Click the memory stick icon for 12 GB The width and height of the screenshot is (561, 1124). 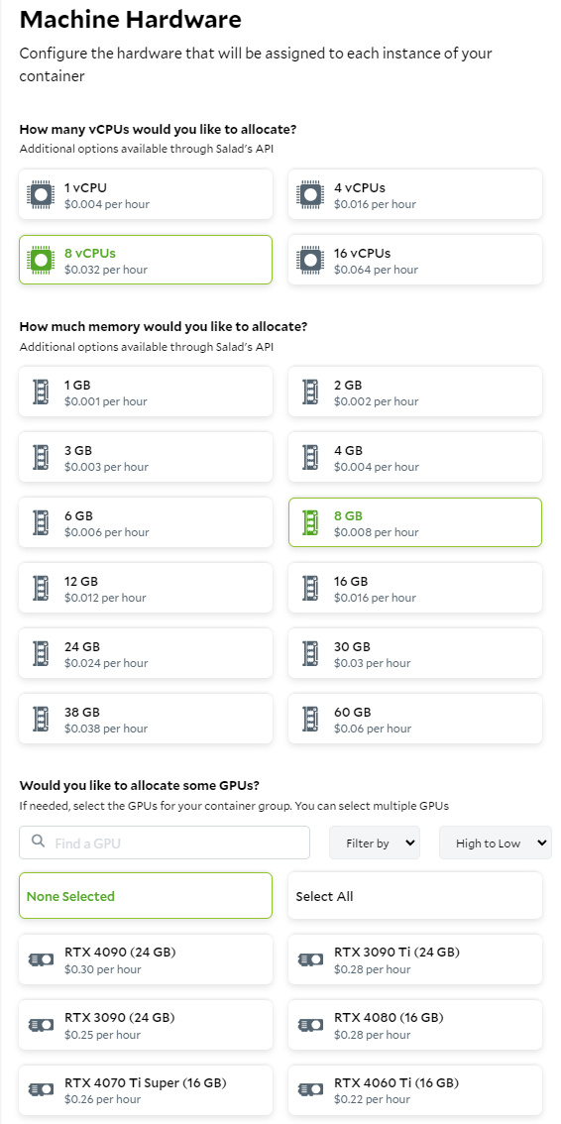point(41,588)
